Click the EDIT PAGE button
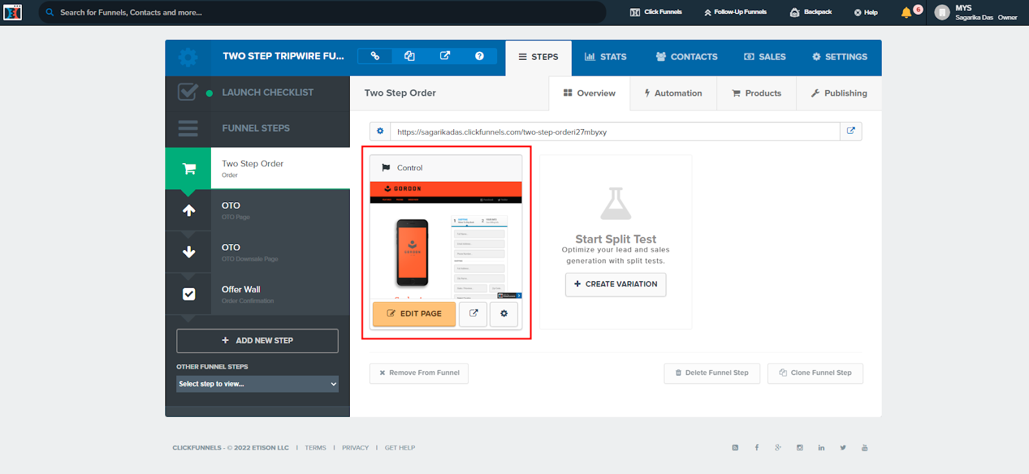The width and height of the screenshot is (1029, 474). tap(414, 313)
